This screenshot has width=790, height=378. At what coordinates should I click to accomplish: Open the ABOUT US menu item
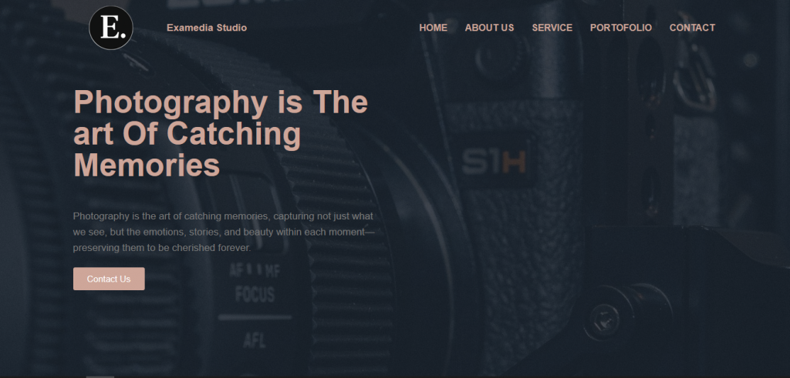[489, 28]
